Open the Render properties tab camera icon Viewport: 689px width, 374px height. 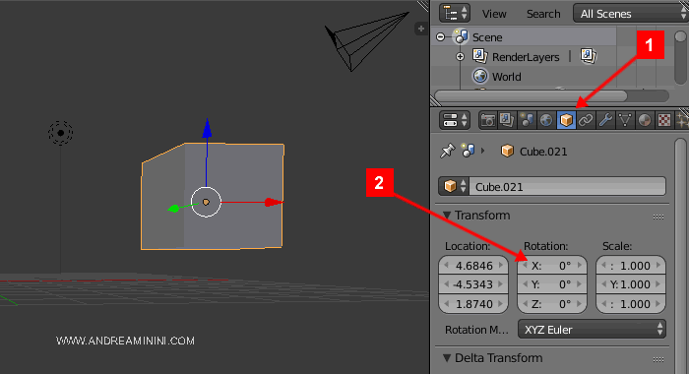488,120
